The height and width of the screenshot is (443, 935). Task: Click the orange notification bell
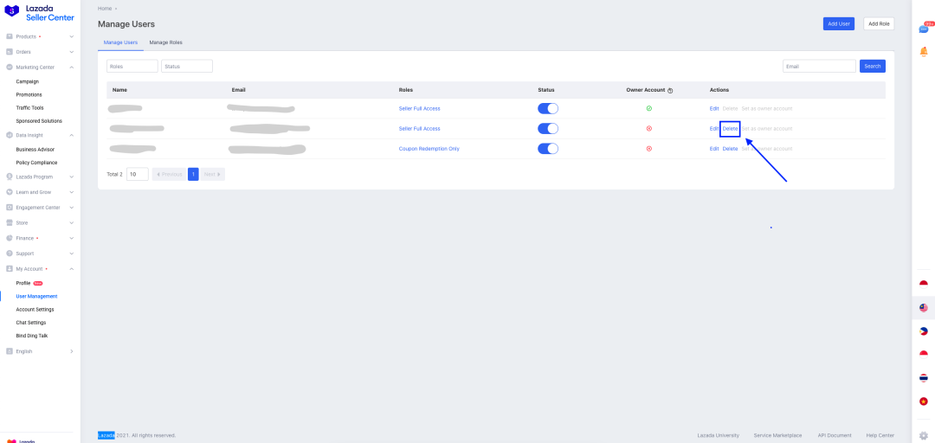click(x=923, y=52)
